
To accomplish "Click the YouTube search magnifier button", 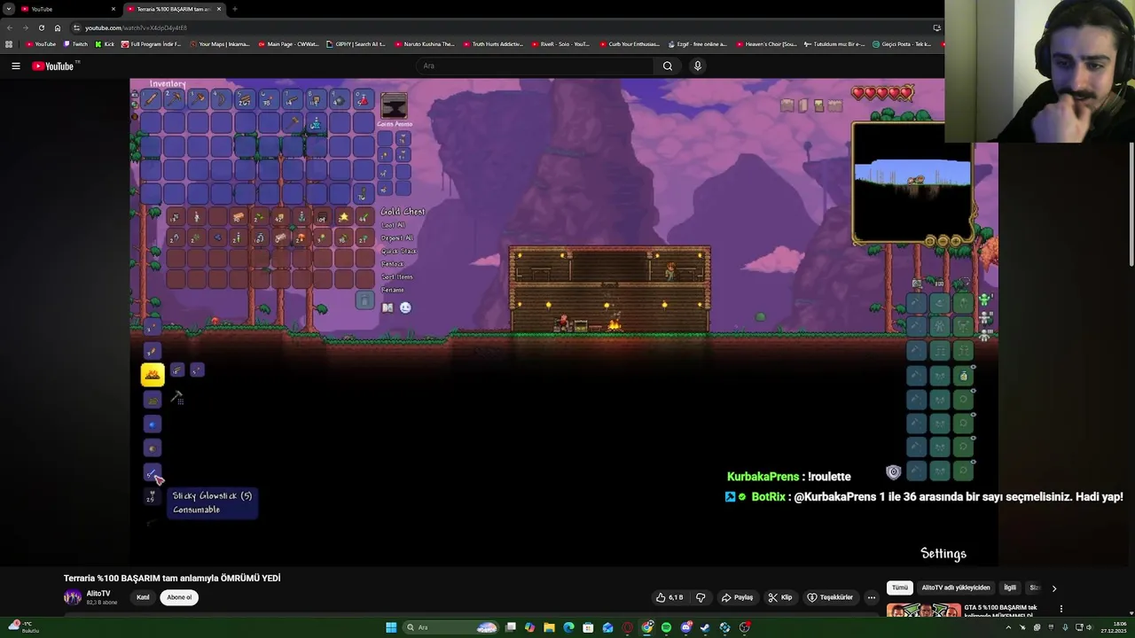I will [x=668, y=66].
